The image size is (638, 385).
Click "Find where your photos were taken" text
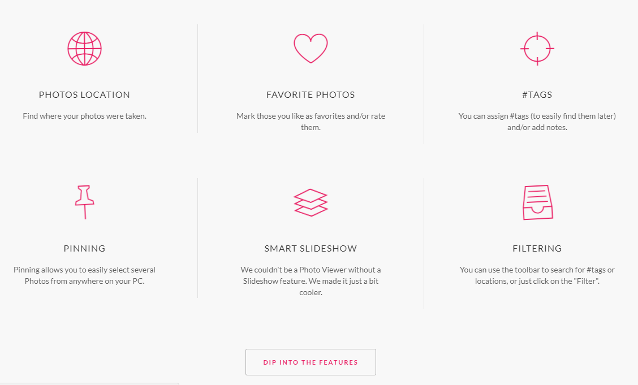click(x=84, y=116)
